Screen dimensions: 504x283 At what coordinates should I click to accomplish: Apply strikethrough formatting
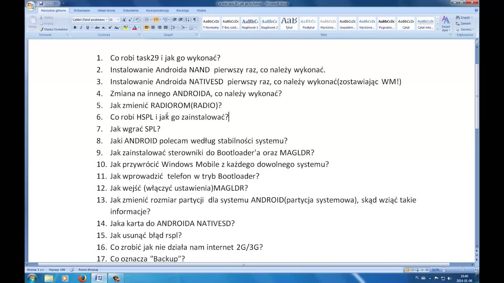97,28
